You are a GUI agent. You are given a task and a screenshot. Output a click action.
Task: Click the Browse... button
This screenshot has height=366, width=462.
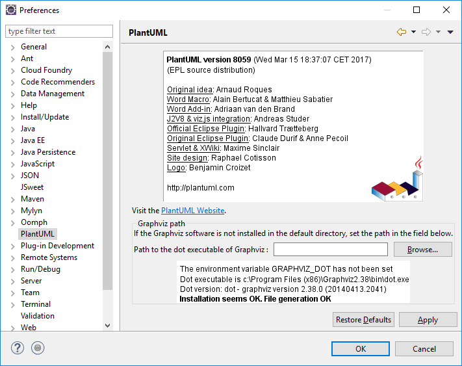pos(422,249)
